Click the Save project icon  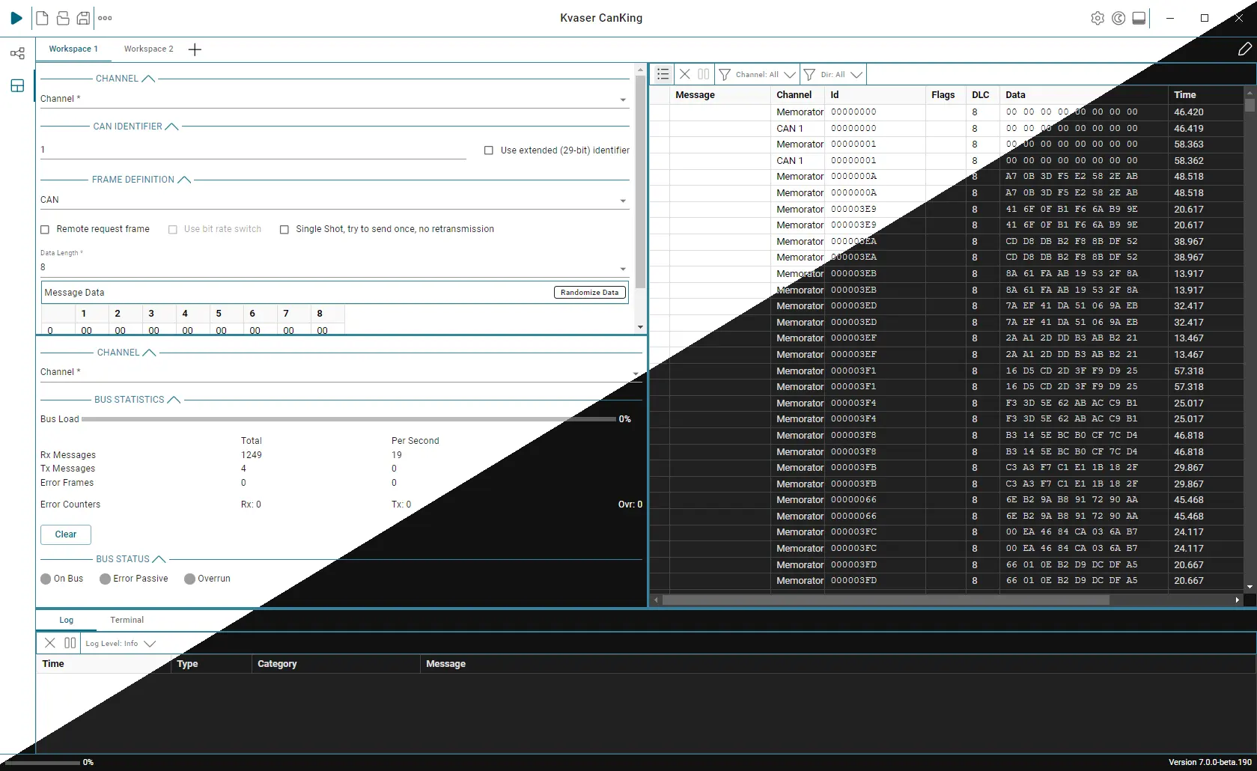pos(83,18)
